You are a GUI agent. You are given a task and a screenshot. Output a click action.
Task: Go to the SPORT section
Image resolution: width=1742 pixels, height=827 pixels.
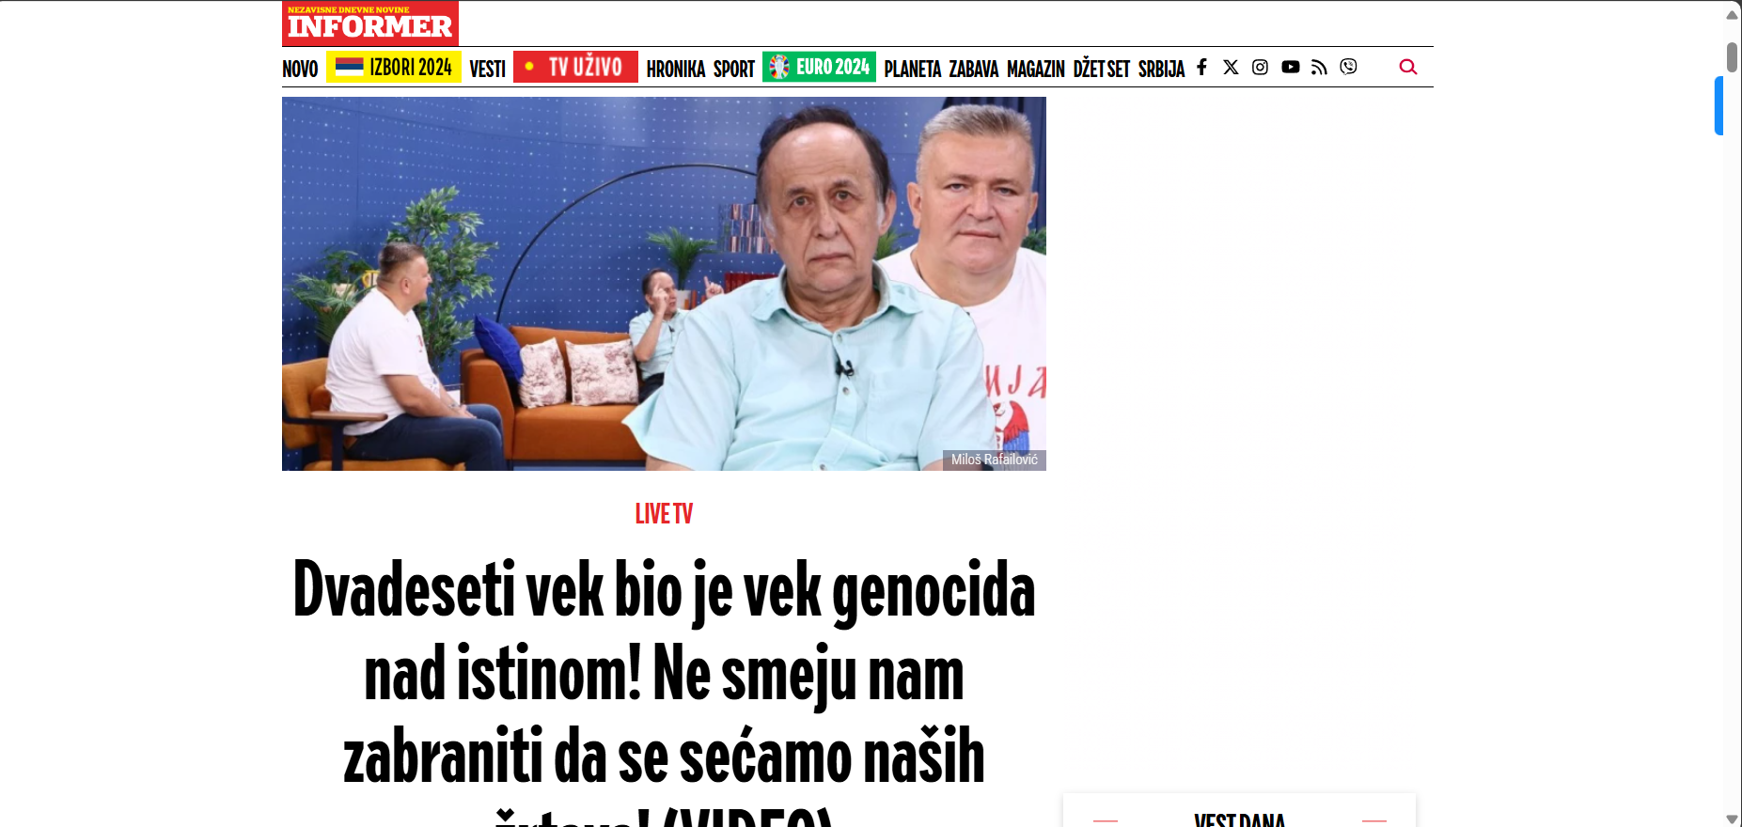733,69
